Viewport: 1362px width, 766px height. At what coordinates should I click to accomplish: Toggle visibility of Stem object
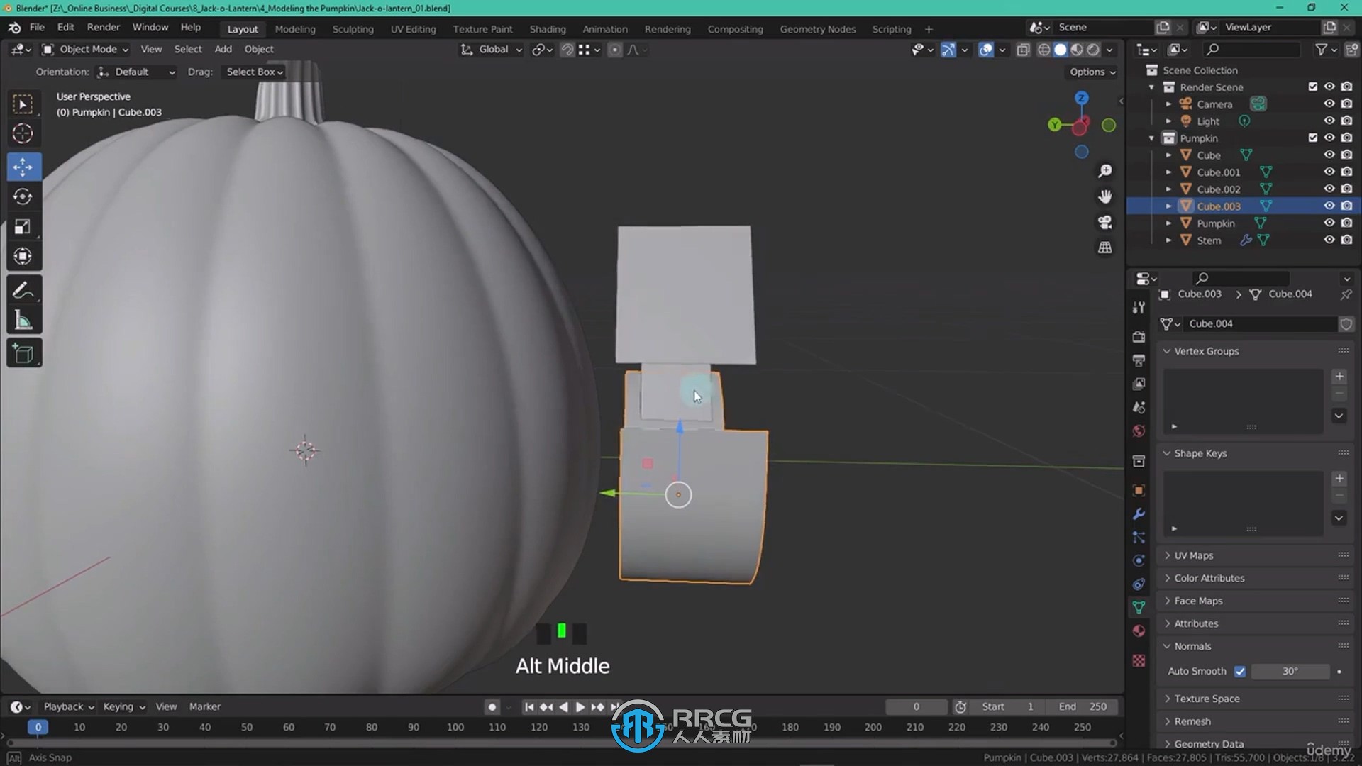coord(1329,240)
